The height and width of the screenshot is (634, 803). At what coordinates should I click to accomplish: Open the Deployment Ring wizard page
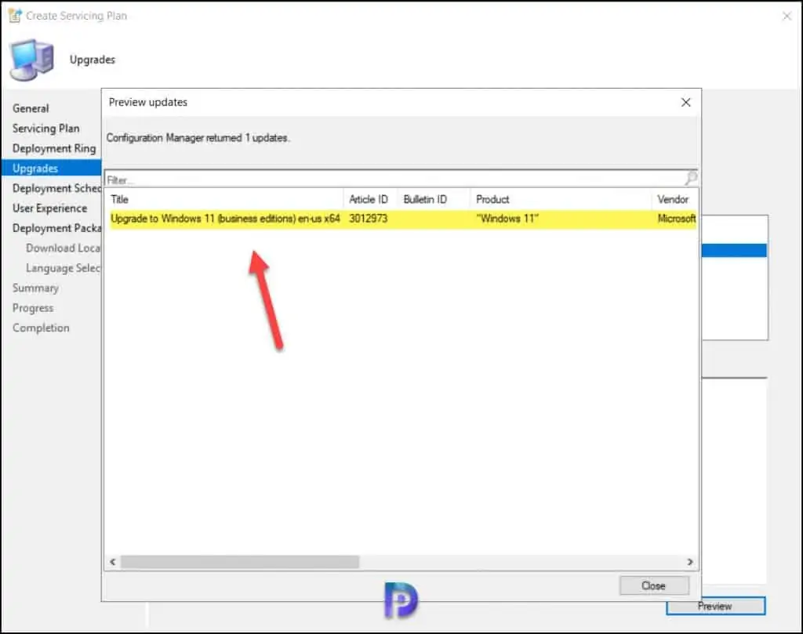point(54,148)
